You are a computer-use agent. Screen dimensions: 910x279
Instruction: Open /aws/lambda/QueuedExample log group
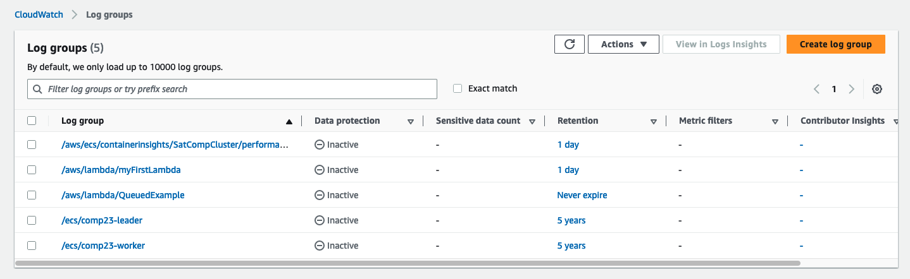pyautogui.click(x=123, y=195)
